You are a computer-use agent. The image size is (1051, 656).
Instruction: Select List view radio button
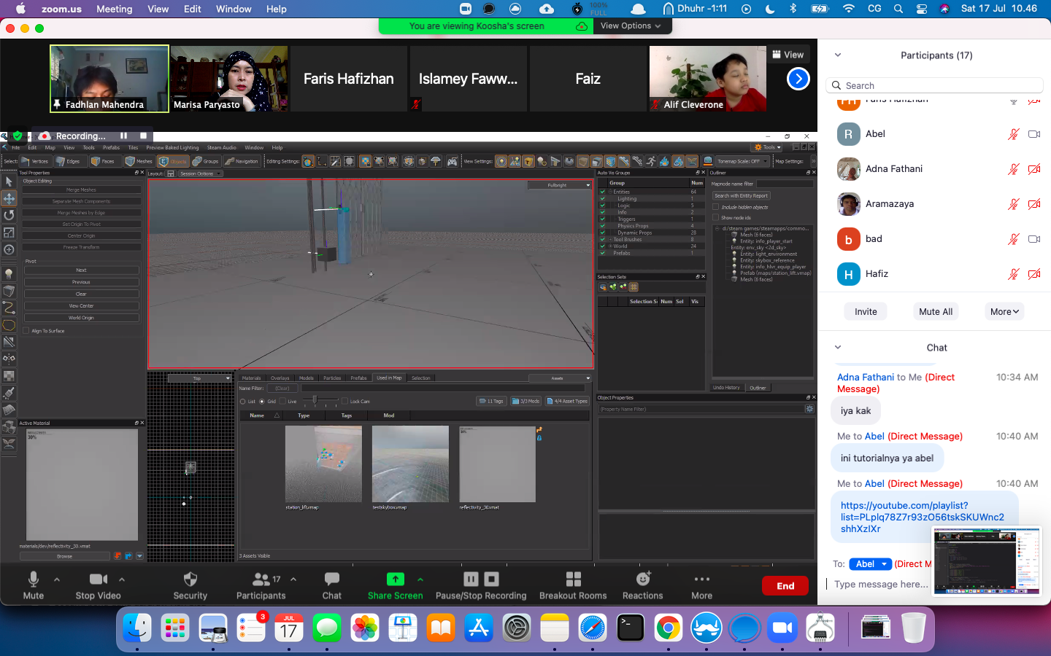pos(243,402)
